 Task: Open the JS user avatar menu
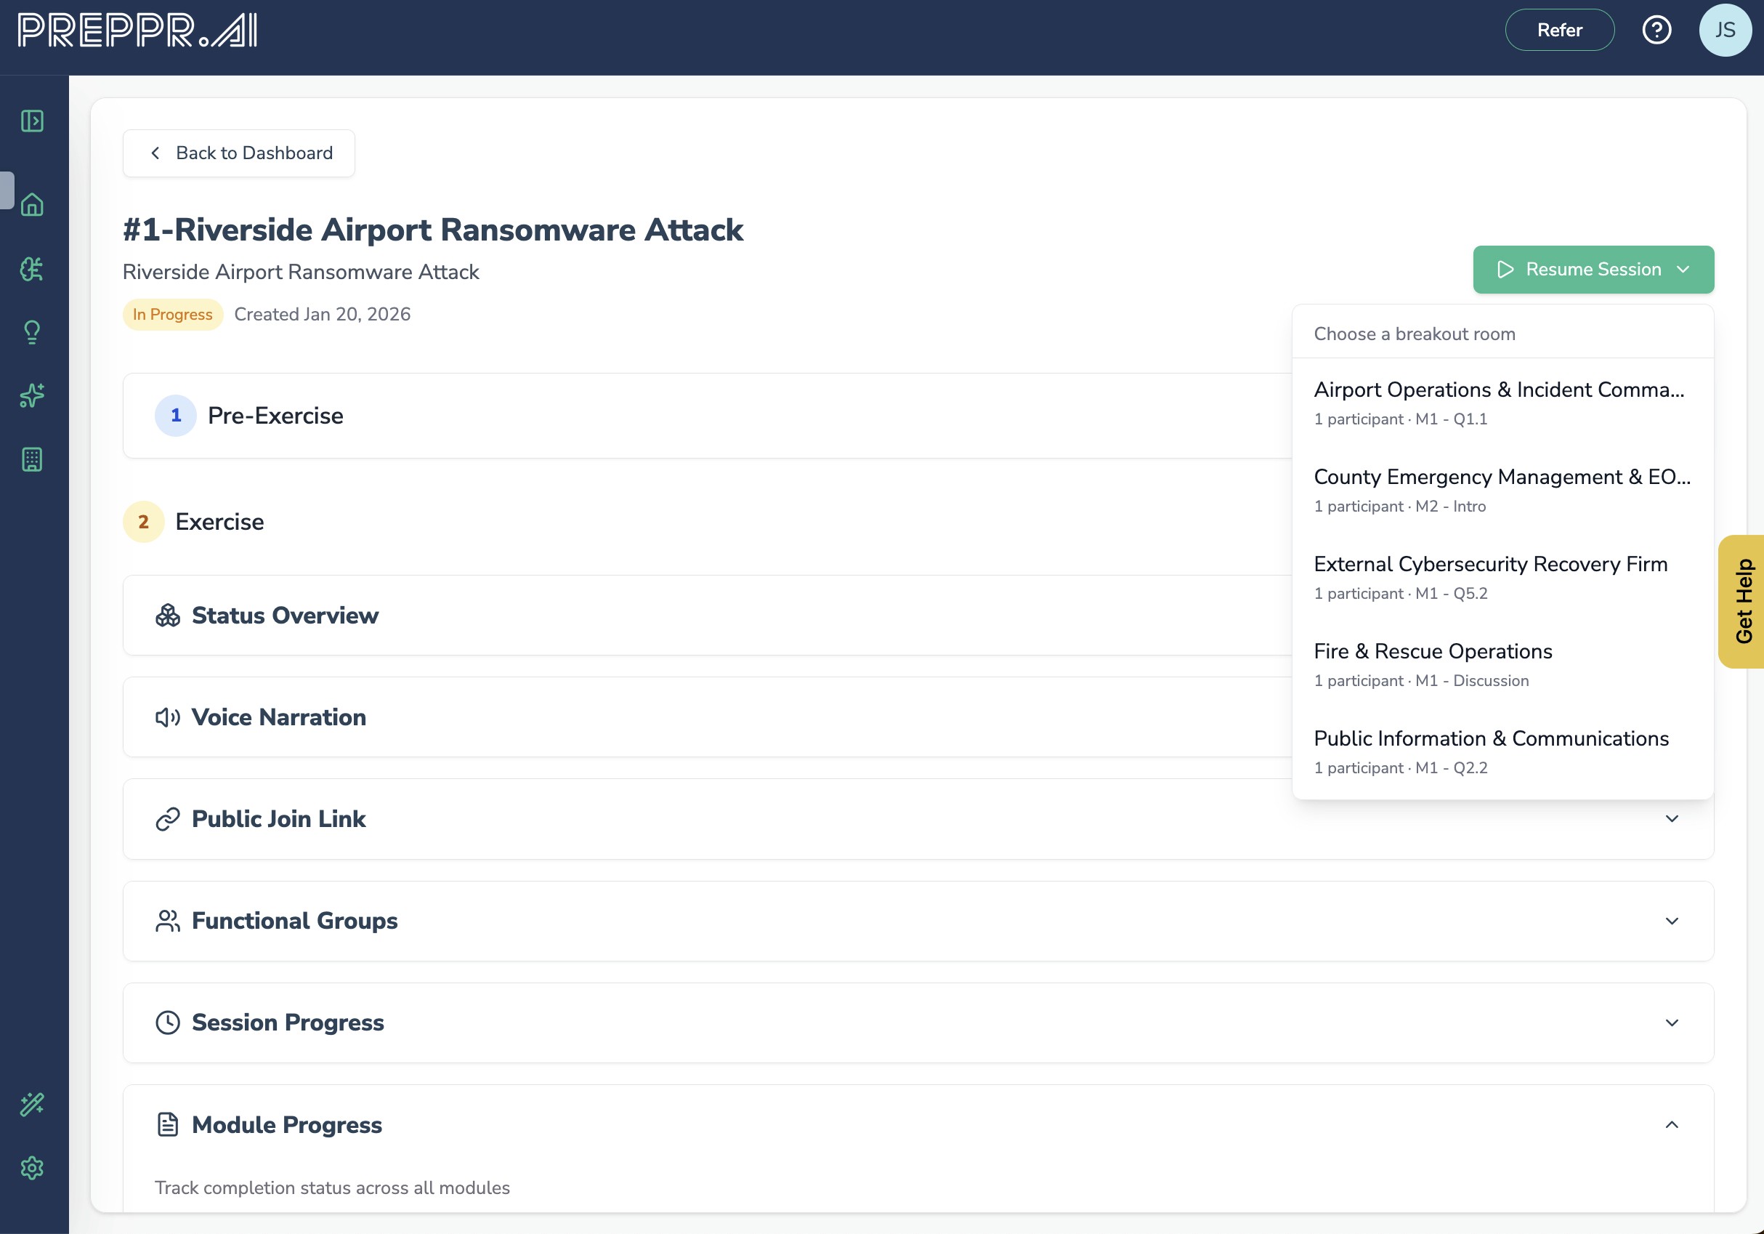[1725, 31]
